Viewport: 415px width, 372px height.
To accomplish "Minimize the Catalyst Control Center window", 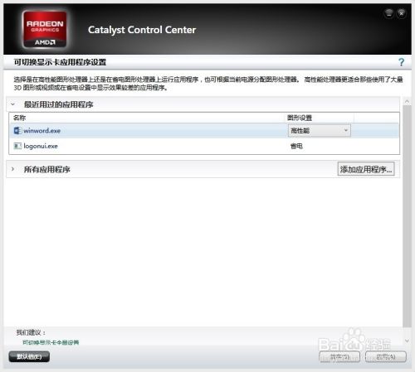I will tap(389, 13).
